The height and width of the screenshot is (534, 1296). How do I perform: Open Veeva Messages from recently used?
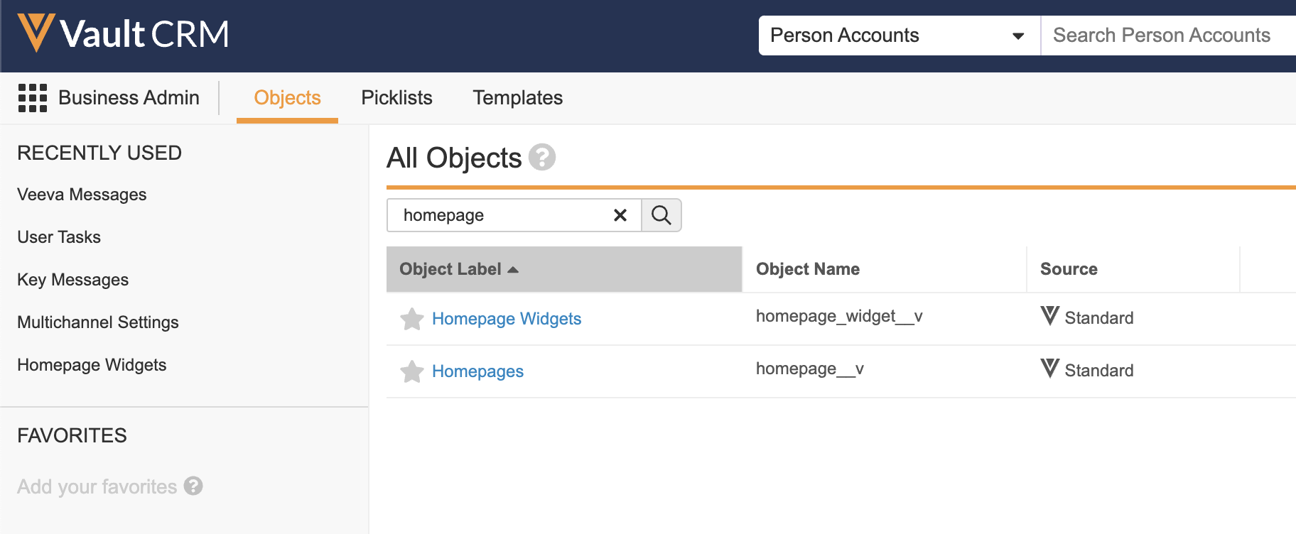click(x=82, y=195)
